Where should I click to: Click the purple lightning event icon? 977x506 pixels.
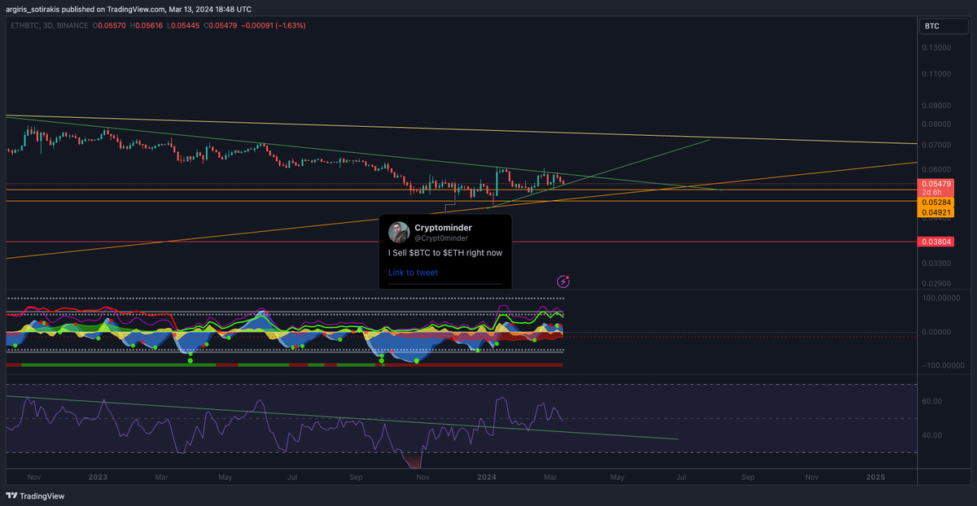[x=563, y=281]
